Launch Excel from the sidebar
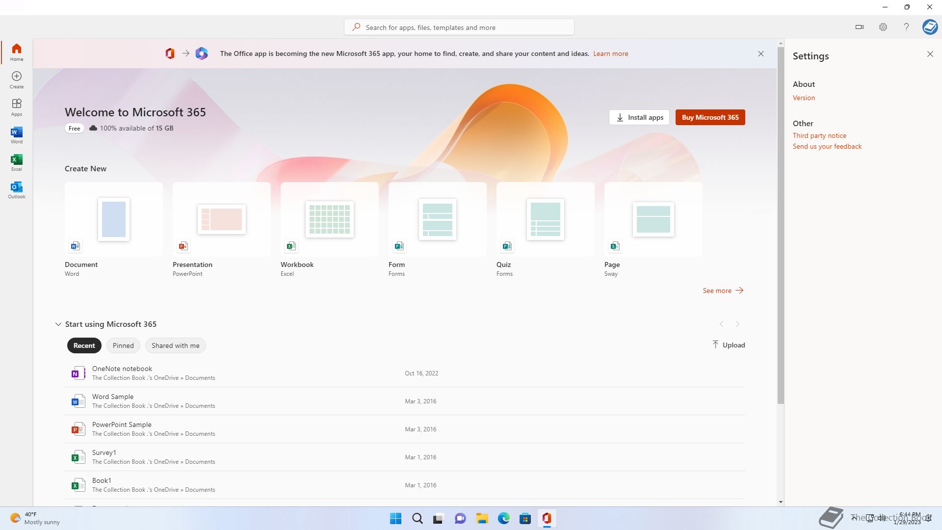Viewport: 942px width, 530px height. tap(17, 162)
